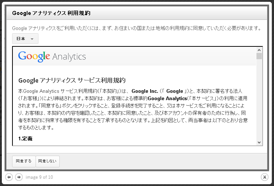Expand the caret arrow beside 日本
The height and width of the screenshot is (186, 274).
pos(32,39)
